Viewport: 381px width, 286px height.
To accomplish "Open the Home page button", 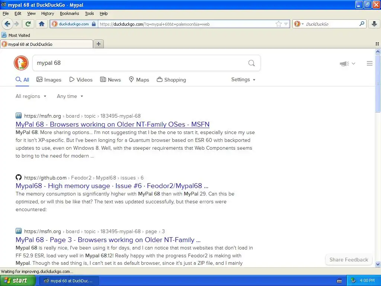I will click(42, 24).
